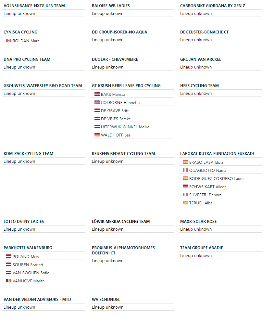Image resolution: width=274 pixels, height=322 pixels.
Task: Select team LOTTO DSTNY LADIES
Action: [24, 222]
